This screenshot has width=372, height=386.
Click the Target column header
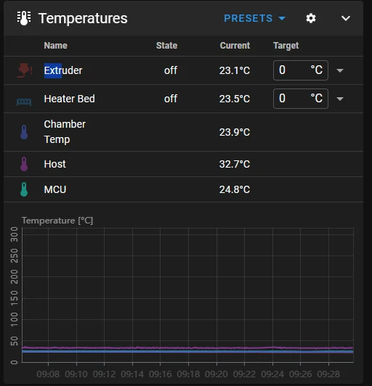click(286, 46)
